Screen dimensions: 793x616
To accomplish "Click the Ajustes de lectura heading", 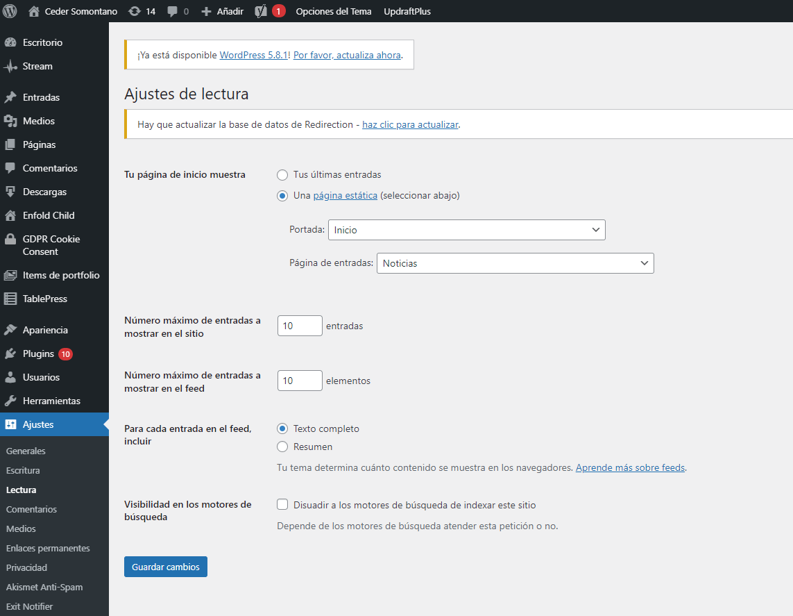I will pos(187,94).
